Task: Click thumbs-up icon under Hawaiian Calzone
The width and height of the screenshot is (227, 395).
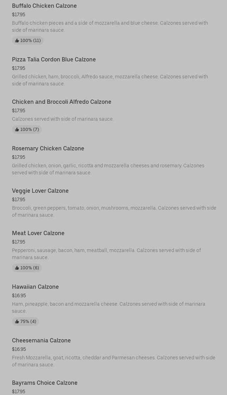Action: pos(17,322)
